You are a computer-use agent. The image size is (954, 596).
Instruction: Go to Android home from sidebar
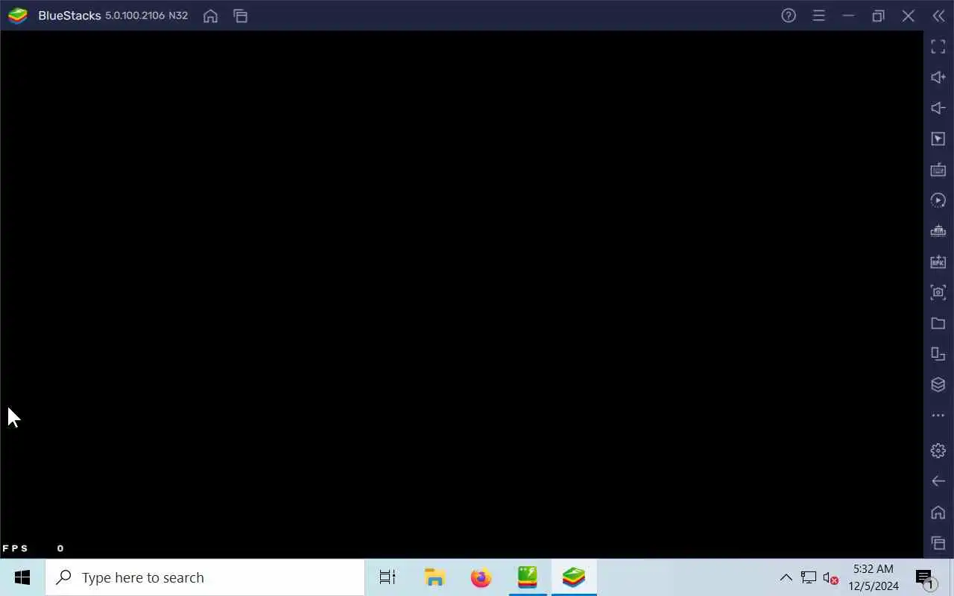(x=938, y=513)
